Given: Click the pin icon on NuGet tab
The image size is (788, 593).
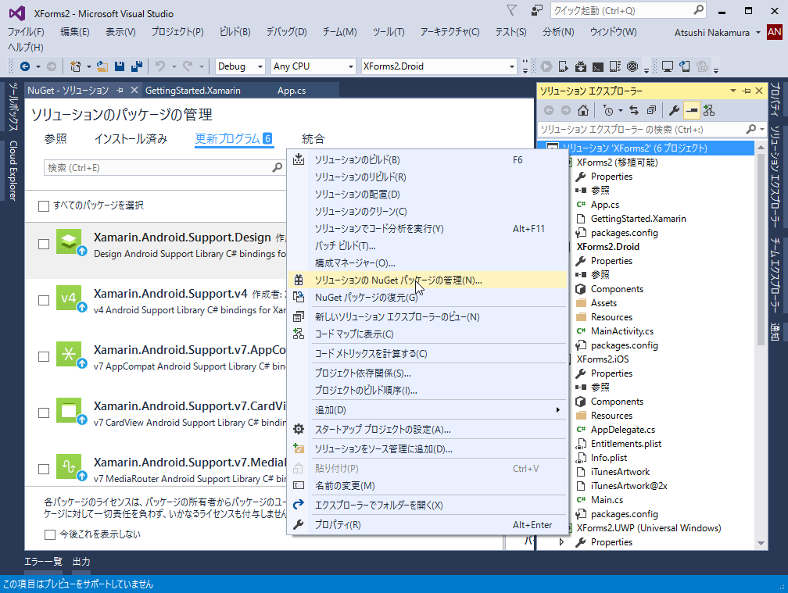Looking at the screenshot, I should (x=120, y=91).
